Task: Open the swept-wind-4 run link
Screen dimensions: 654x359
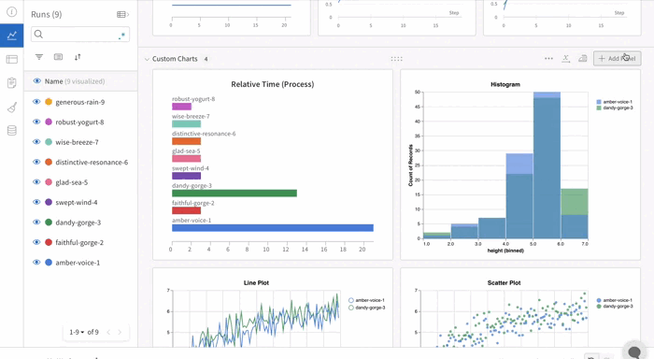Action: click(x=77, y=203)
